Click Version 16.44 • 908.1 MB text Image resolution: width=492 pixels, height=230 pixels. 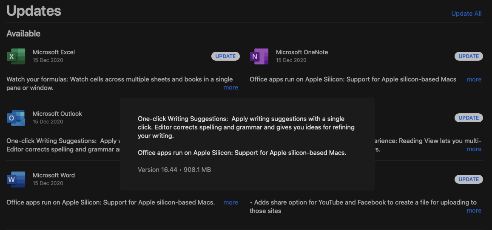point(174,170)
